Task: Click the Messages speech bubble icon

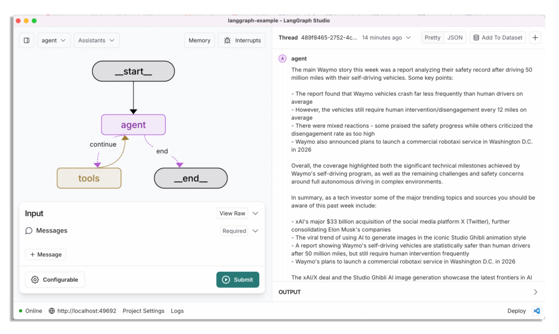Action: 29,231
